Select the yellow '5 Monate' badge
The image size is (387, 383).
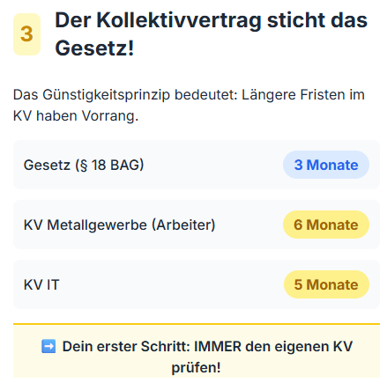326,284
